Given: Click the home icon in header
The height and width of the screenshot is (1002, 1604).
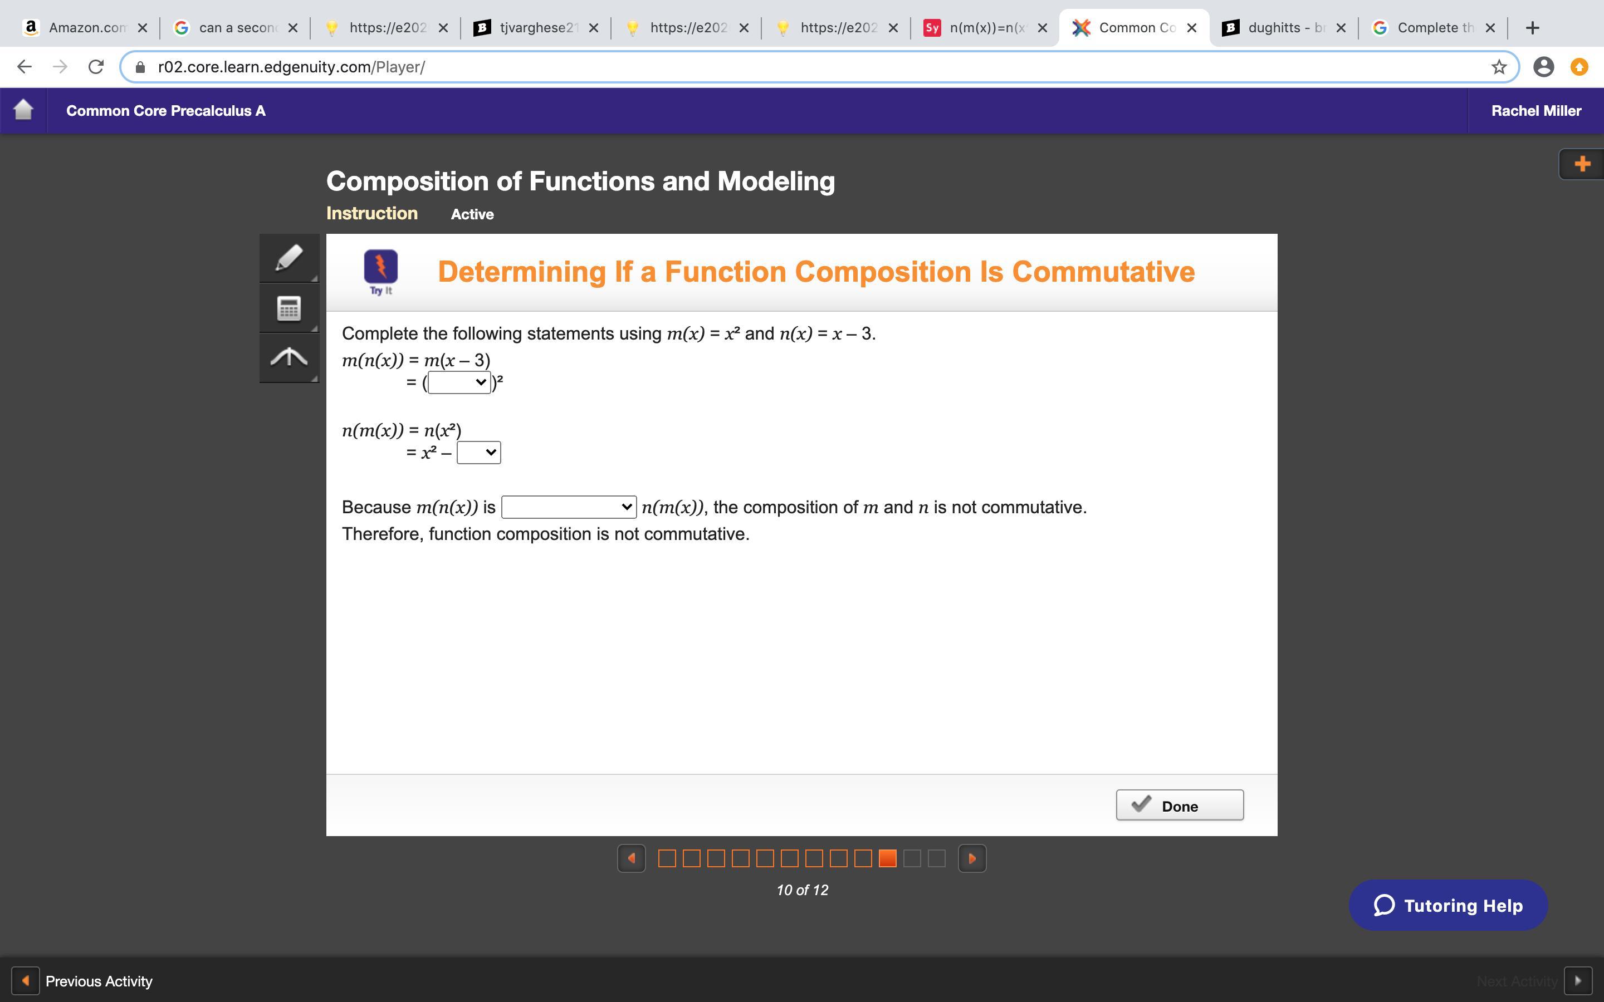Looking at the screenshot, I should [23, 110].
